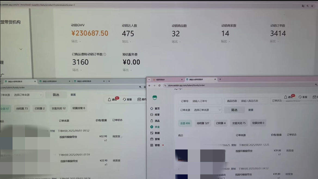The width and height of the screenshot is (318, 179).
Task: Open tab search arrow in right window tab strip
Action: [x=149, y=80]
